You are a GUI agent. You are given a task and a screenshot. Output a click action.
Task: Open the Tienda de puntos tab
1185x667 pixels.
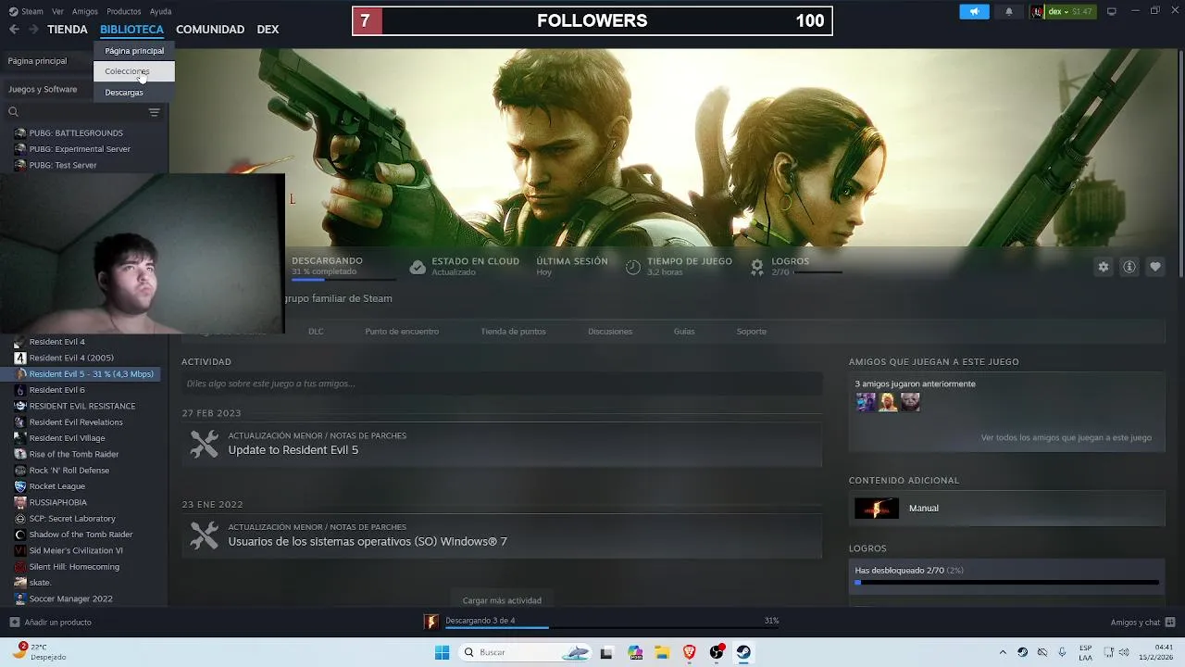[513, 331]
